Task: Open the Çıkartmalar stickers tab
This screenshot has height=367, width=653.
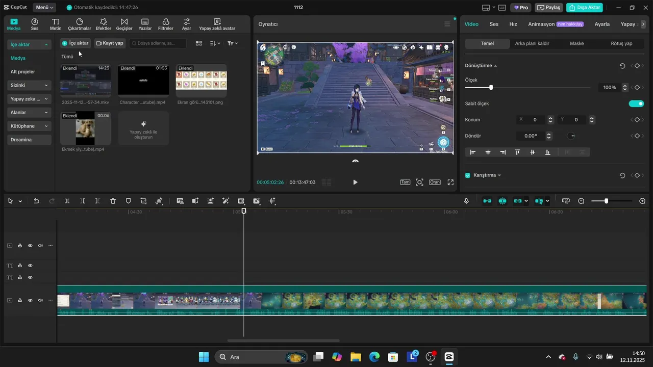Action: point(80,24)
